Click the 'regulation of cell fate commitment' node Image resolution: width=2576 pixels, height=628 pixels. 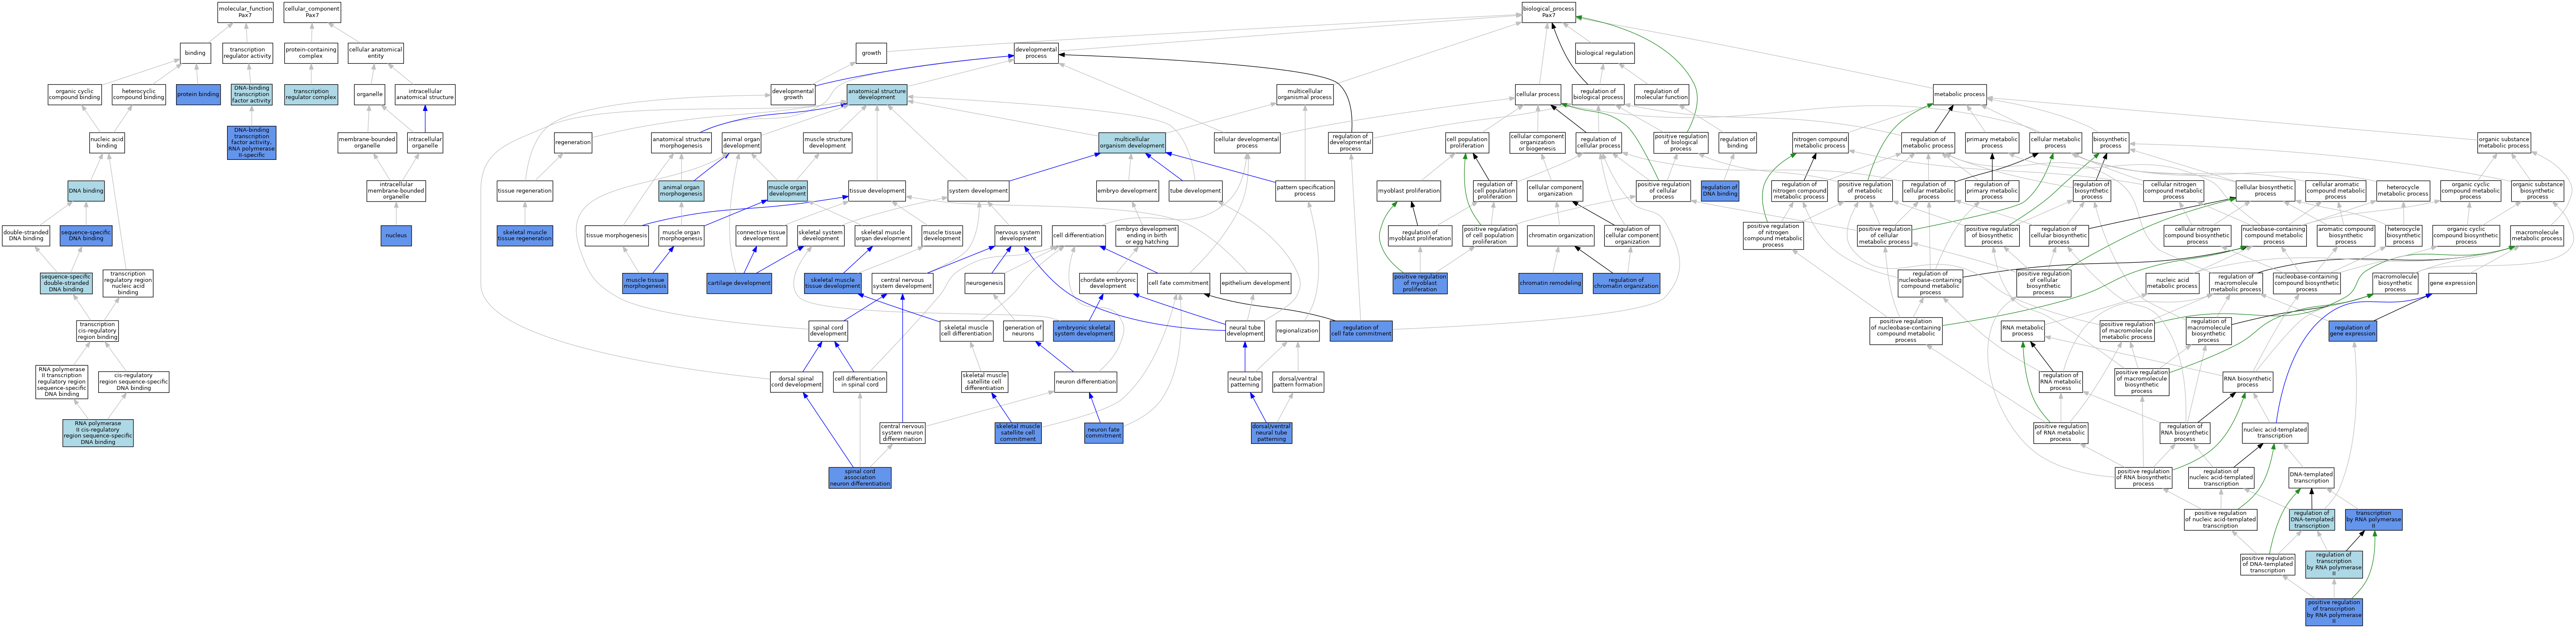click(1361, 331)
